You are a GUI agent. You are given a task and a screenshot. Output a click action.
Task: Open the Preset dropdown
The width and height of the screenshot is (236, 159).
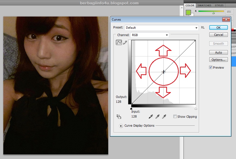161,28
